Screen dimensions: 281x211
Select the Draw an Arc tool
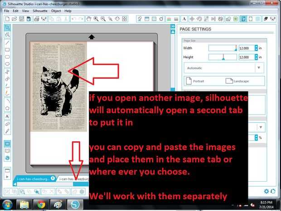coord(7,101)
